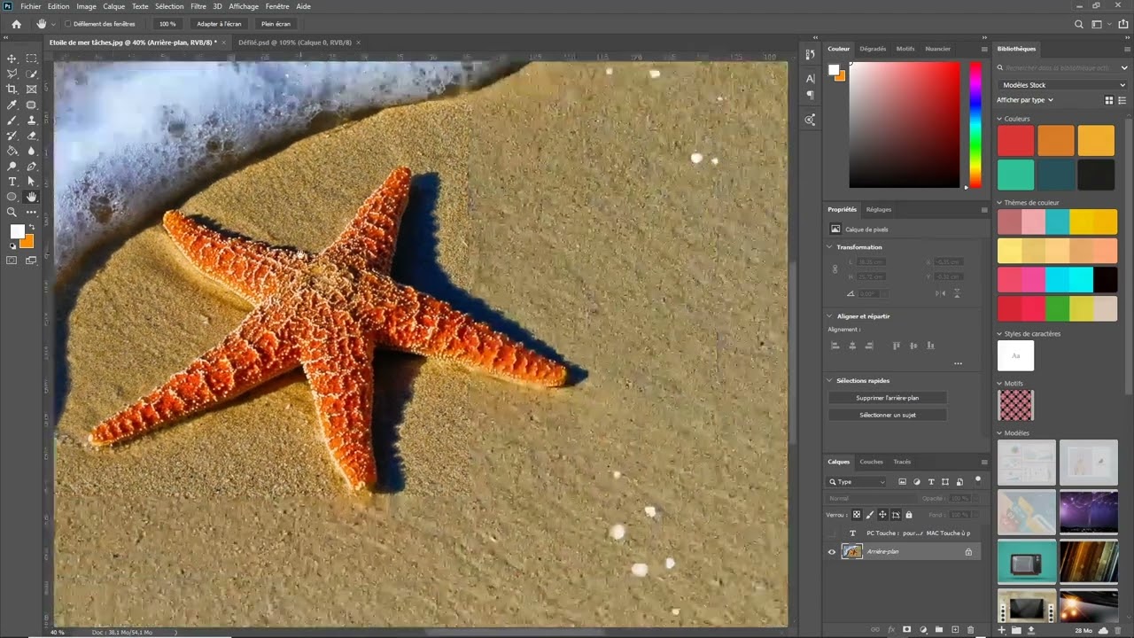This screenshot has width=1134, height=638.
Task: Click the hue spectrum slider
Action: tap(975, 124)
